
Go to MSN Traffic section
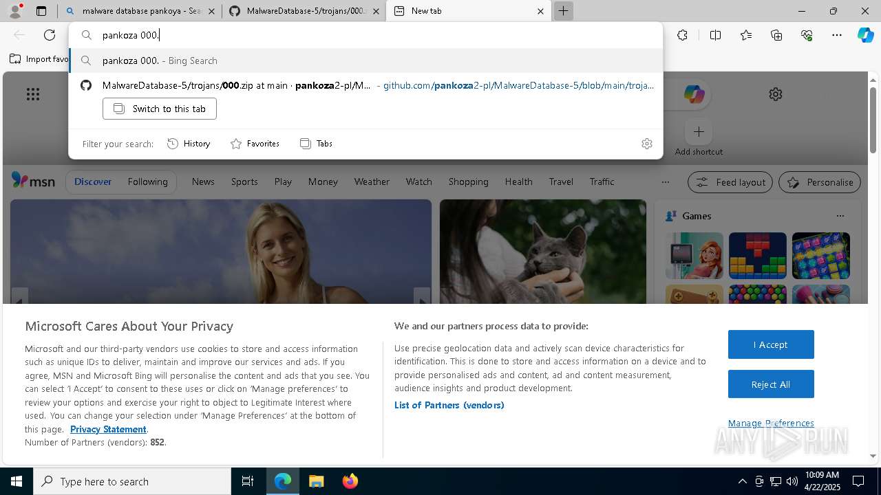click(602, 181)
